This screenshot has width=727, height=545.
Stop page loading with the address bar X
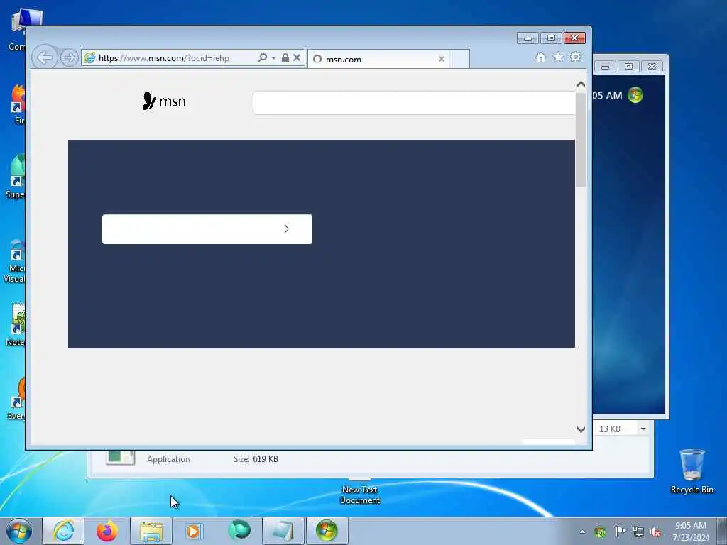[x=297, y=57]
